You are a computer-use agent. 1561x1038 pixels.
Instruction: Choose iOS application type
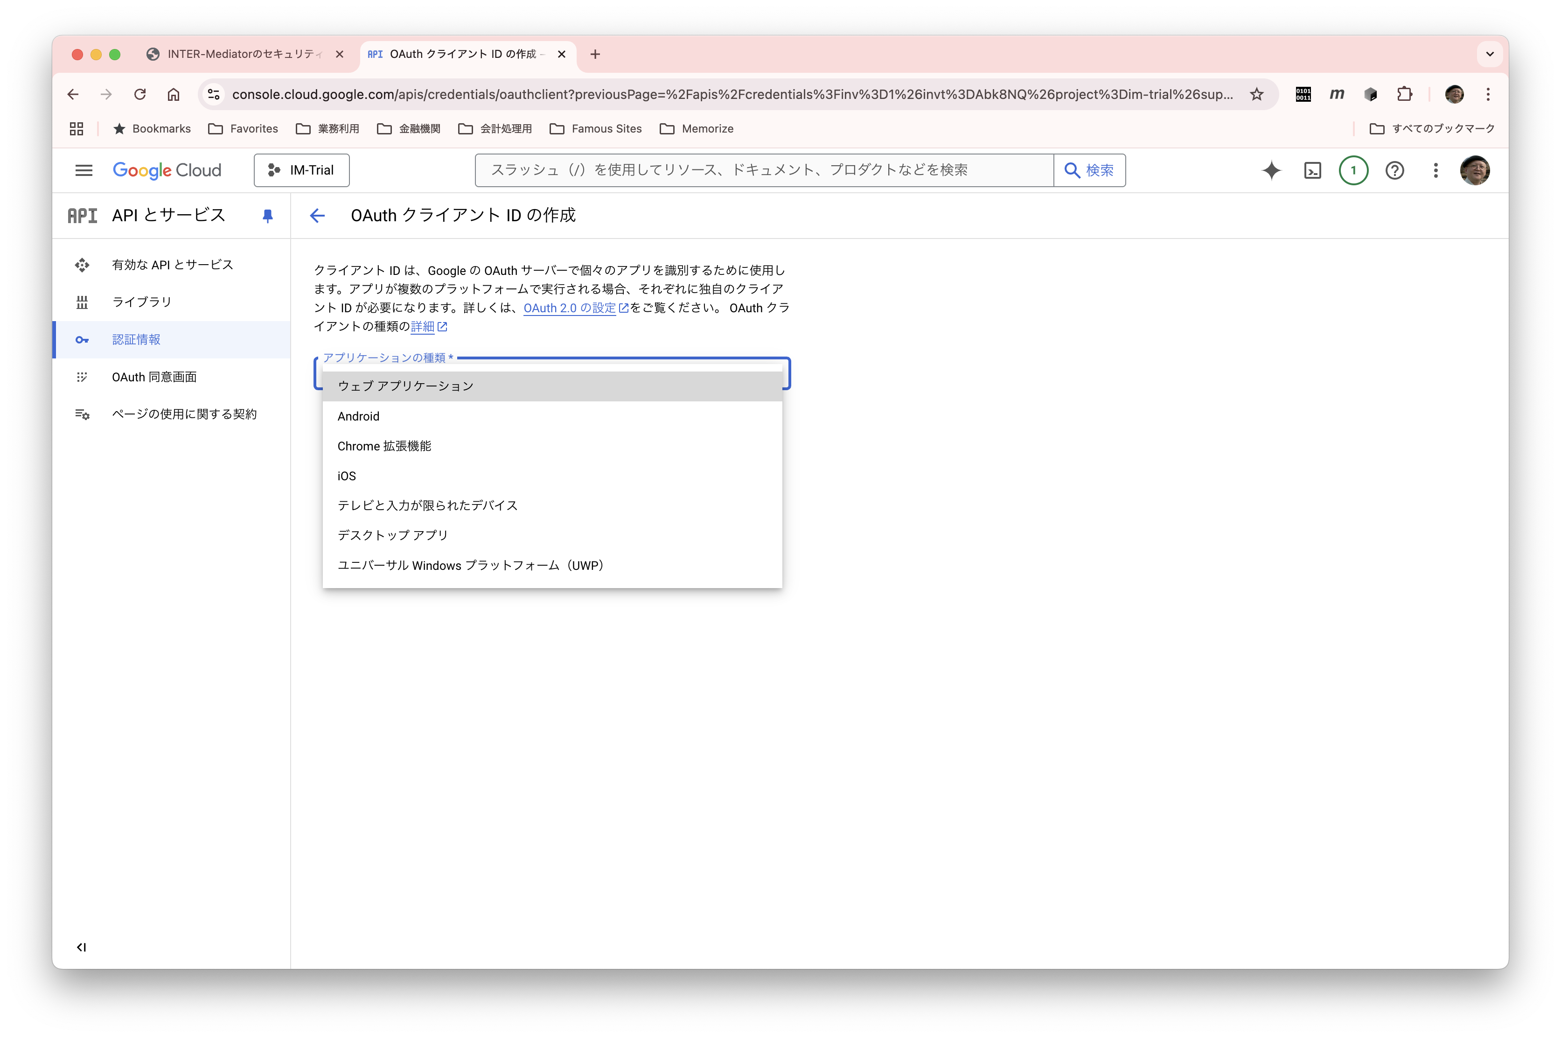point(552,475)
